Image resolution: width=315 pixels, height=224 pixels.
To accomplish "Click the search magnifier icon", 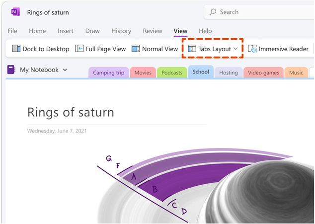I will coord(213,12).
